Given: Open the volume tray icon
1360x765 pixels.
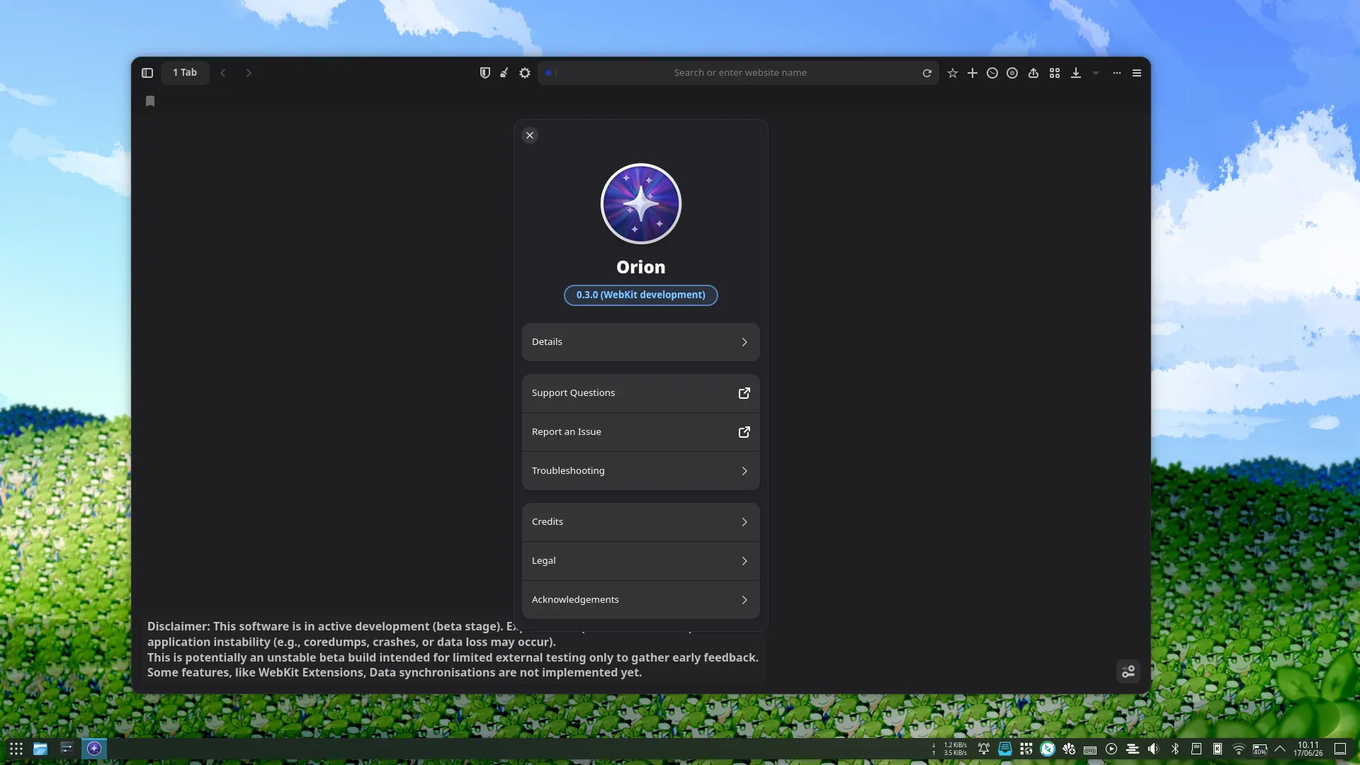Looking at the screenshot, I should pos(1154,749).
